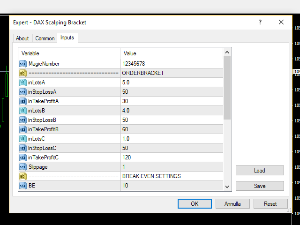Click the integer icon beside inStopLossC

tap(23, 148)
